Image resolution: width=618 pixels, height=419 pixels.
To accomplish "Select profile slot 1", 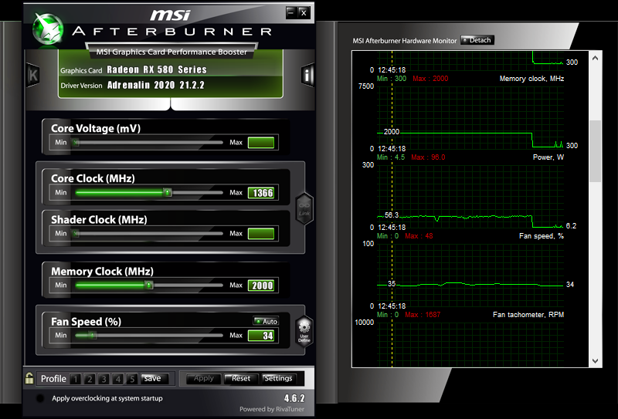I will pos(75,379).
